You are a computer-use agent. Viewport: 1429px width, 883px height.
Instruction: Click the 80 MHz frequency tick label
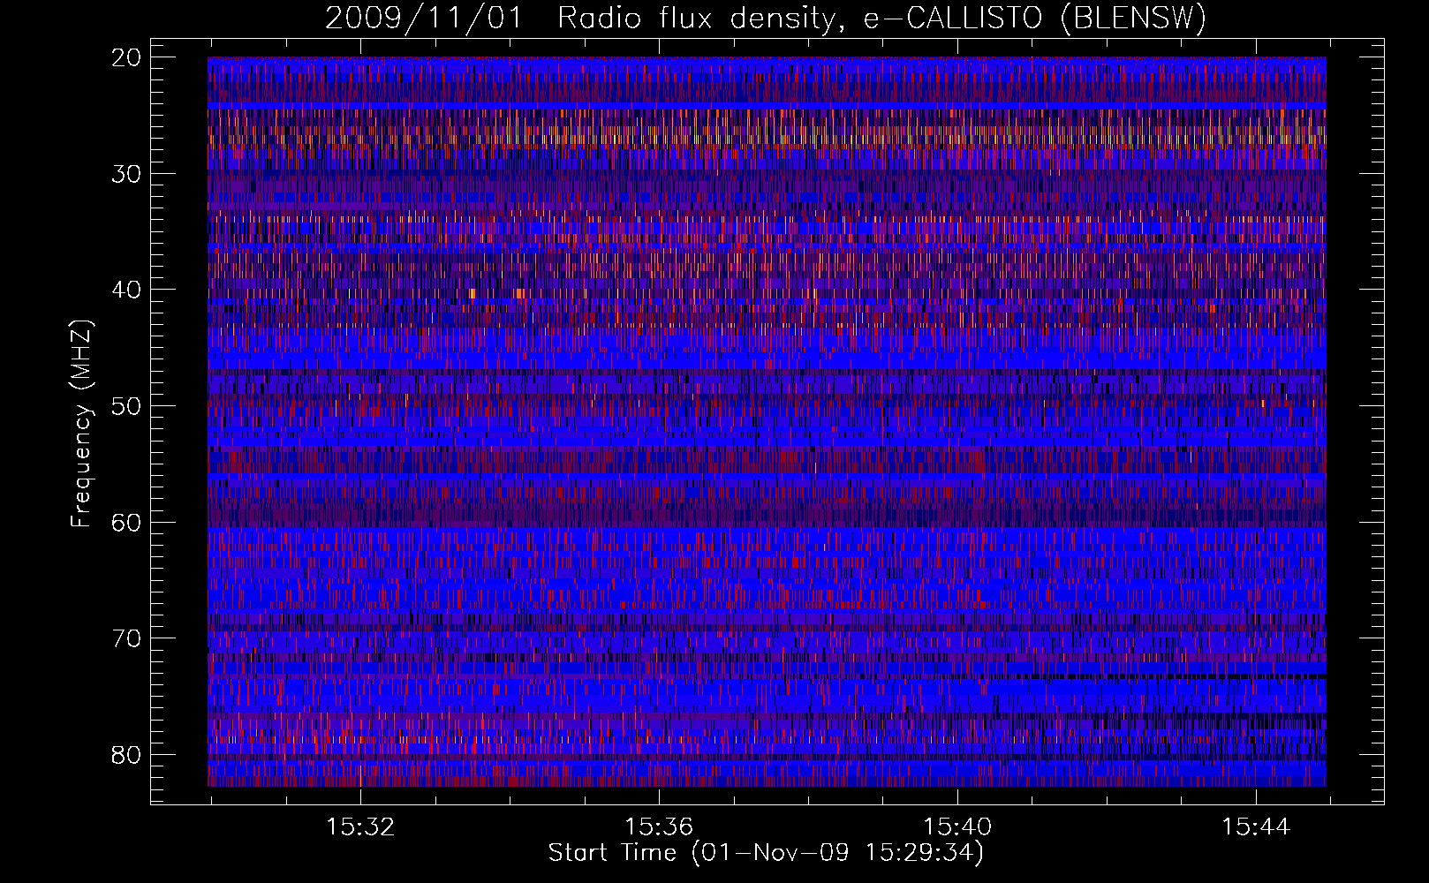pyautogui.click(x=127, y=754)
